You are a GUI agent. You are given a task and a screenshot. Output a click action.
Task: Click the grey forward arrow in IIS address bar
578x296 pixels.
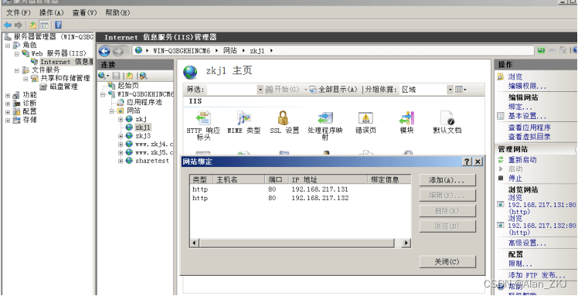click(x=117, y=51)
